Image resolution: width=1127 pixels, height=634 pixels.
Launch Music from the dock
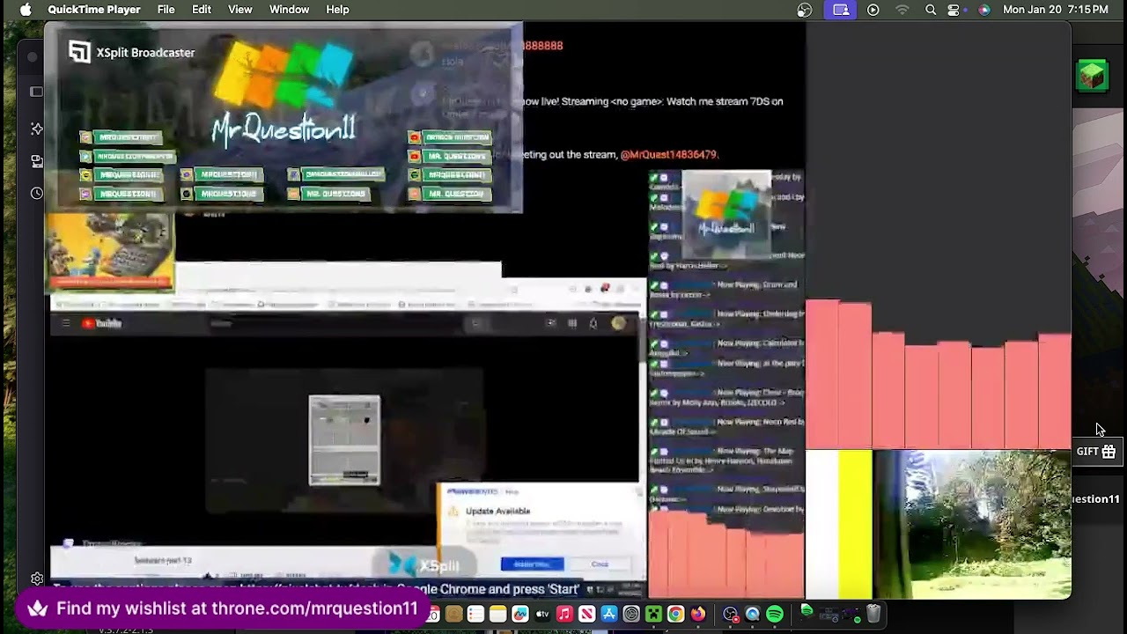pyautogui.click(x=564, y=614)
